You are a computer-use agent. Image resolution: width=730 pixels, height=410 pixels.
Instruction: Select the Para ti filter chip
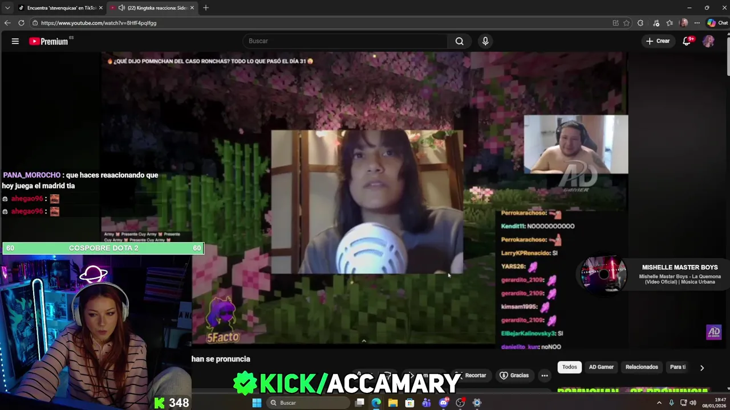click(x=678, y=367)
